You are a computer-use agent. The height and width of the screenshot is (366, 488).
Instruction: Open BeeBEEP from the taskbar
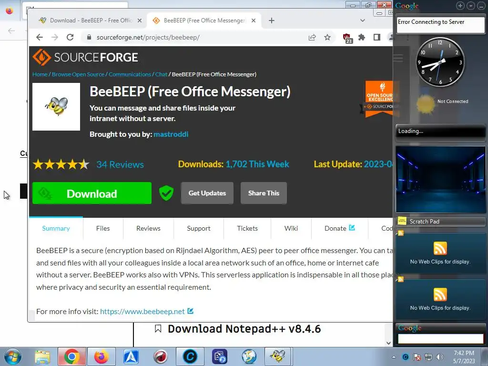point(278,356)
